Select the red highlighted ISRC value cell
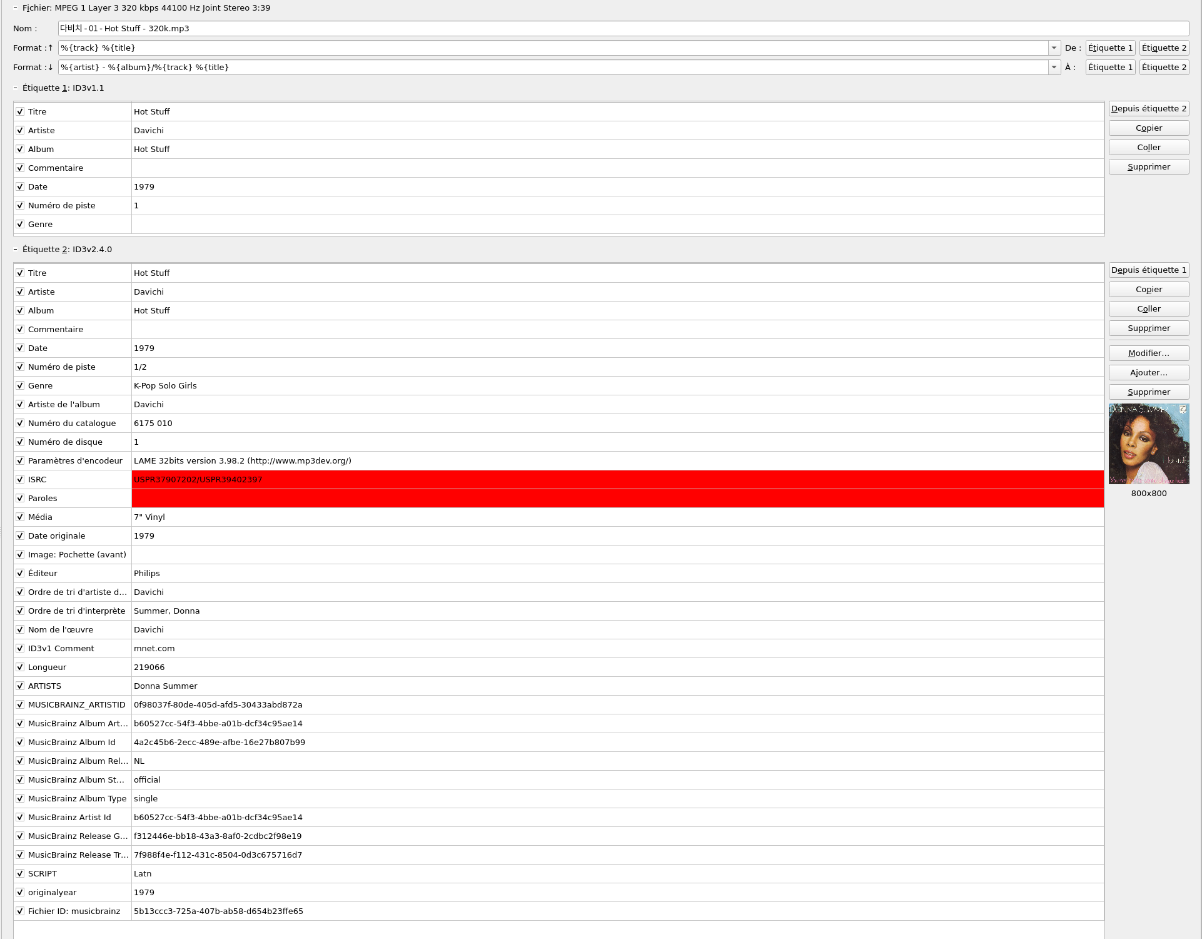The height and width of the screenshot is (939, 1202). pos(617,480)
